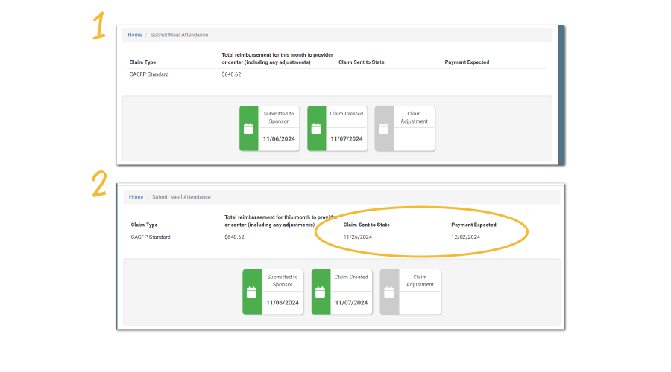
Task: Click the Claim Created label in panel 2
Action: pos(350,277)
